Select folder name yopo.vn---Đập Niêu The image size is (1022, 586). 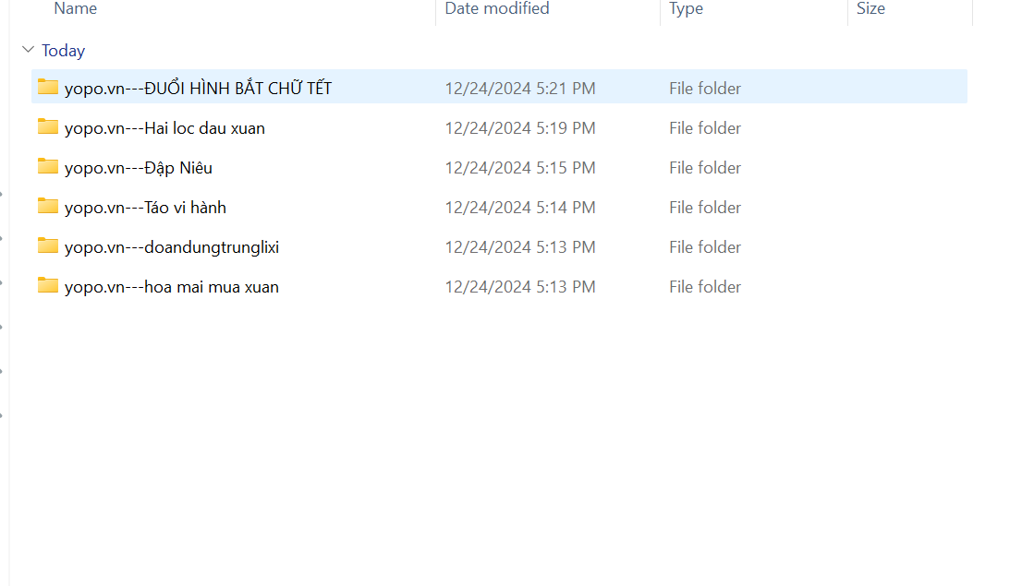pyautogui.click(x=139, y=168)
